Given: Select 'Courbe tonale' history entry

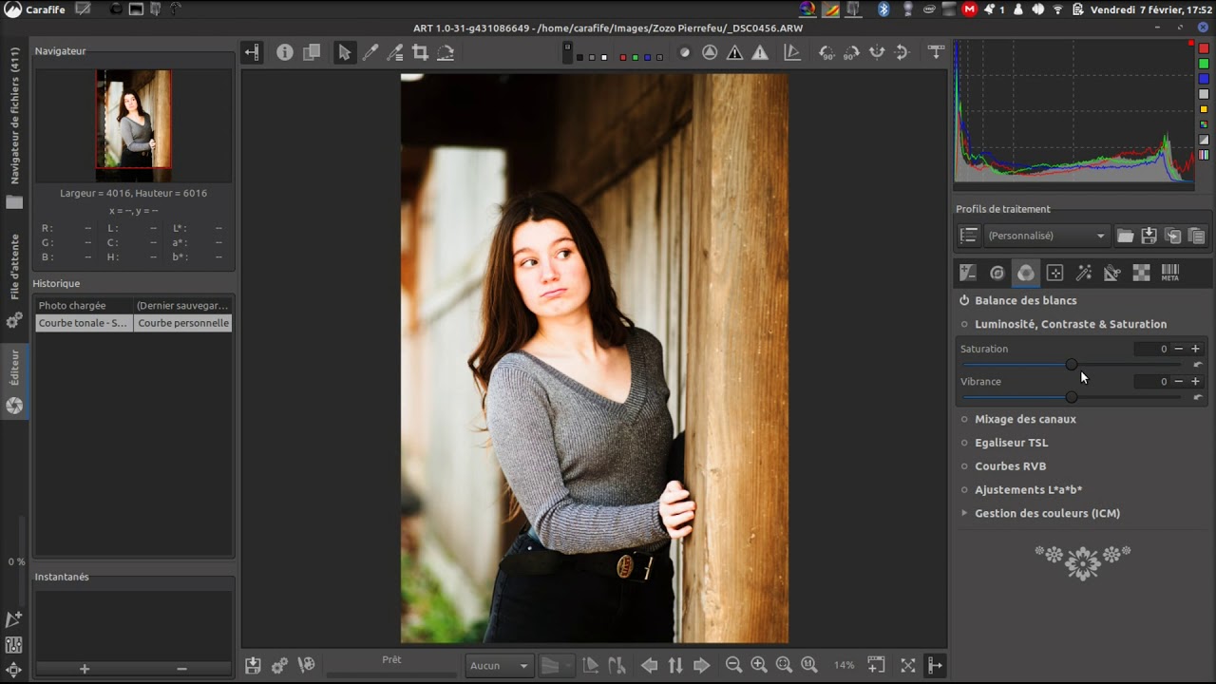Looking at the screenshot, I should [134, 323].
